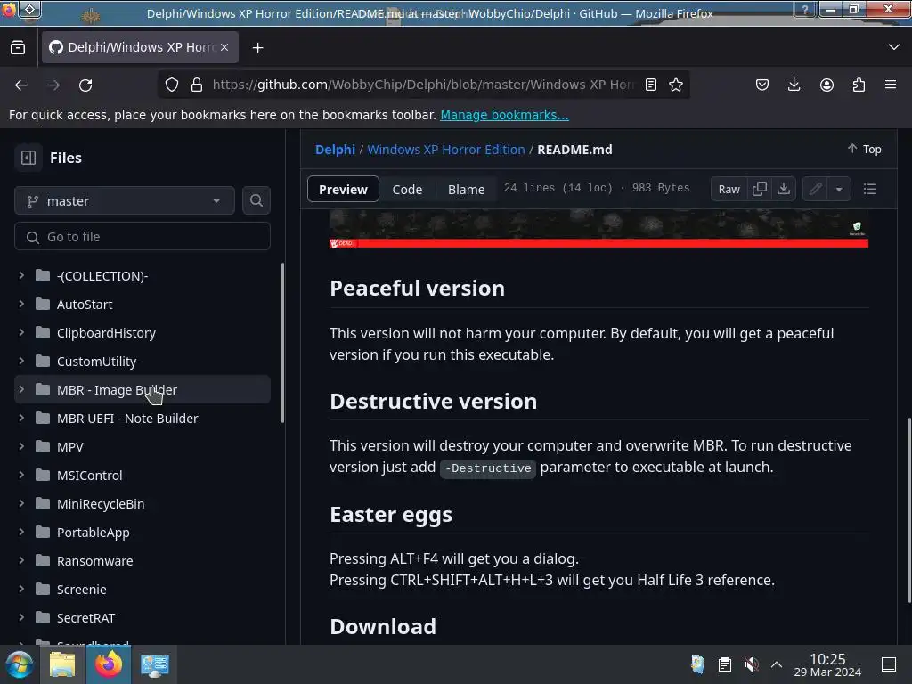Click Firefox icon in taskbar
Image resolution: width=912 pixels, height=684 pixels.
pyautogui.click(x=109, y=664)
